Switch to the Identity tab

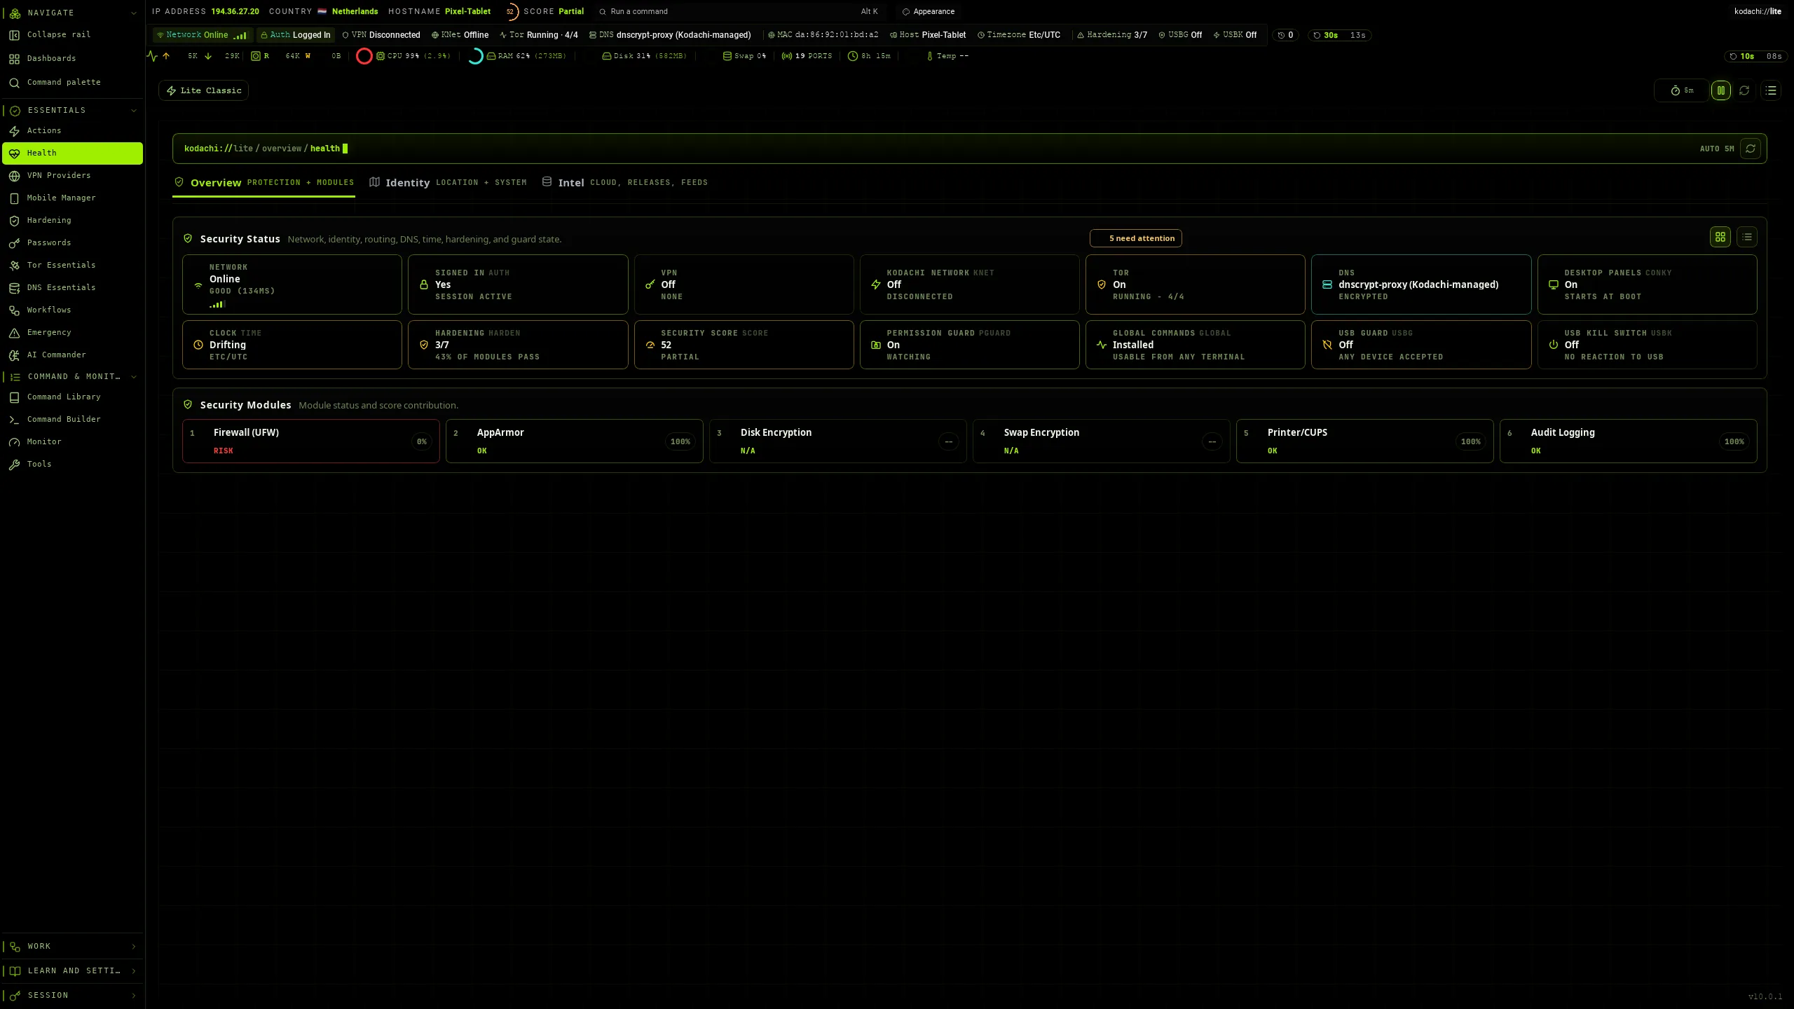click(448, 183)
